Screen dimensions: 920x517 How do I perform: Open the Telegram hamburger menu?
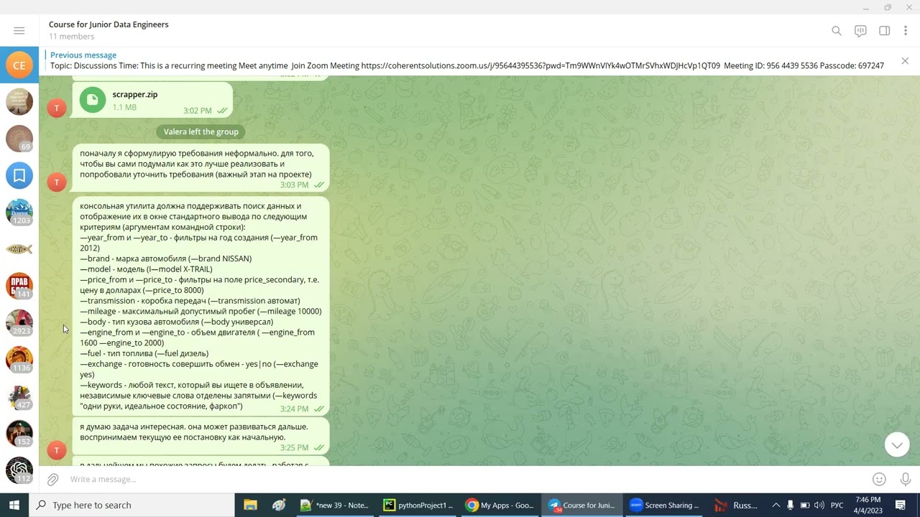pos(19,31)
